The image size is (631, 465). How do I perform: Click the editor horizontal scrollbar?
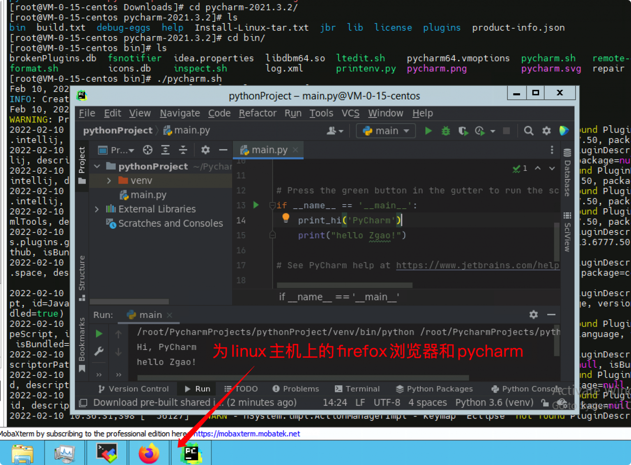344,285
